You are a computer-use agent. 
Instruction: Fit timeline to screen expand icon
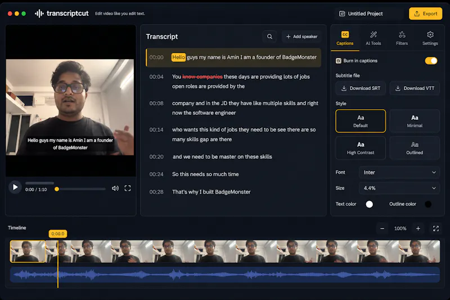point(436,229)
